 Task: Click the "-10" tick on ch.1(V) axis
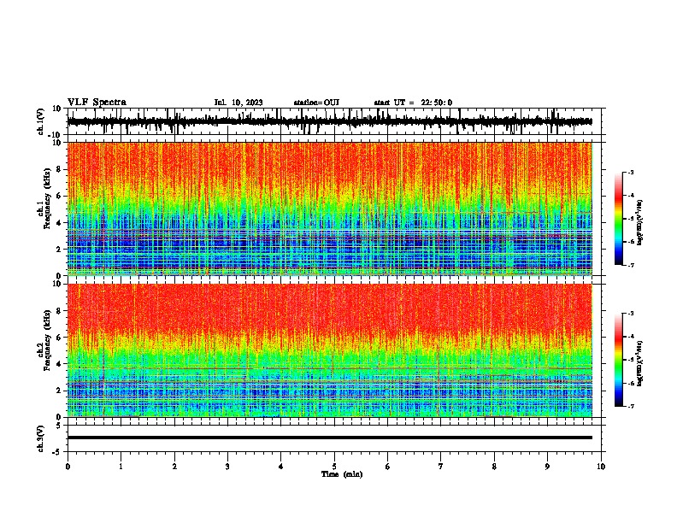(56, 135)
